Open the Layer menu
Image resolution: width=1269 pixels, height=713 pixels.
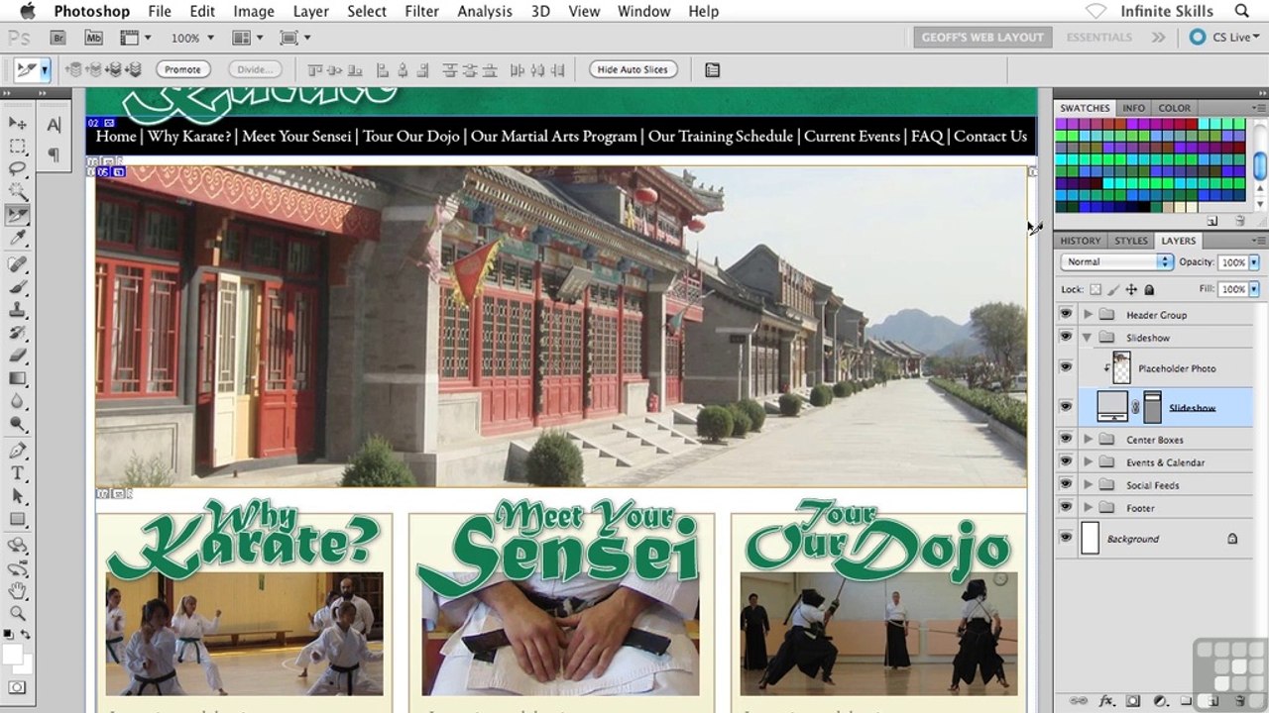click(x=311, y=11)
